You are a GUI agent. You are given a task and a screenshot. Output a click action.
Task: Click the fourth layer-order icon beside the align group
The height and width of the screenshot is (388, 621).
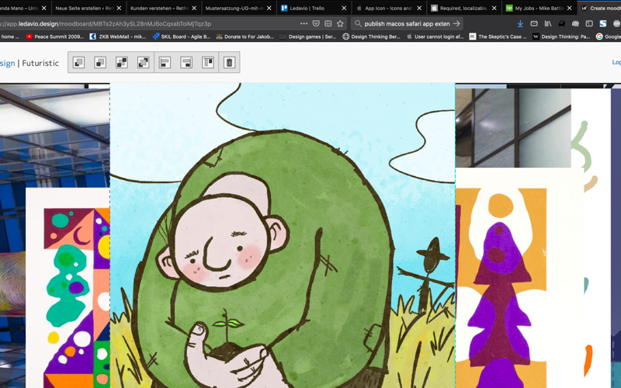143,63
